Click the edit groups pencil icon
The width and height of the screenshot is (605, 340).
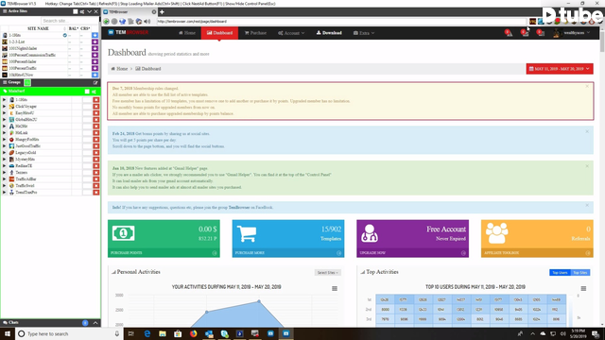click(95, 82)
